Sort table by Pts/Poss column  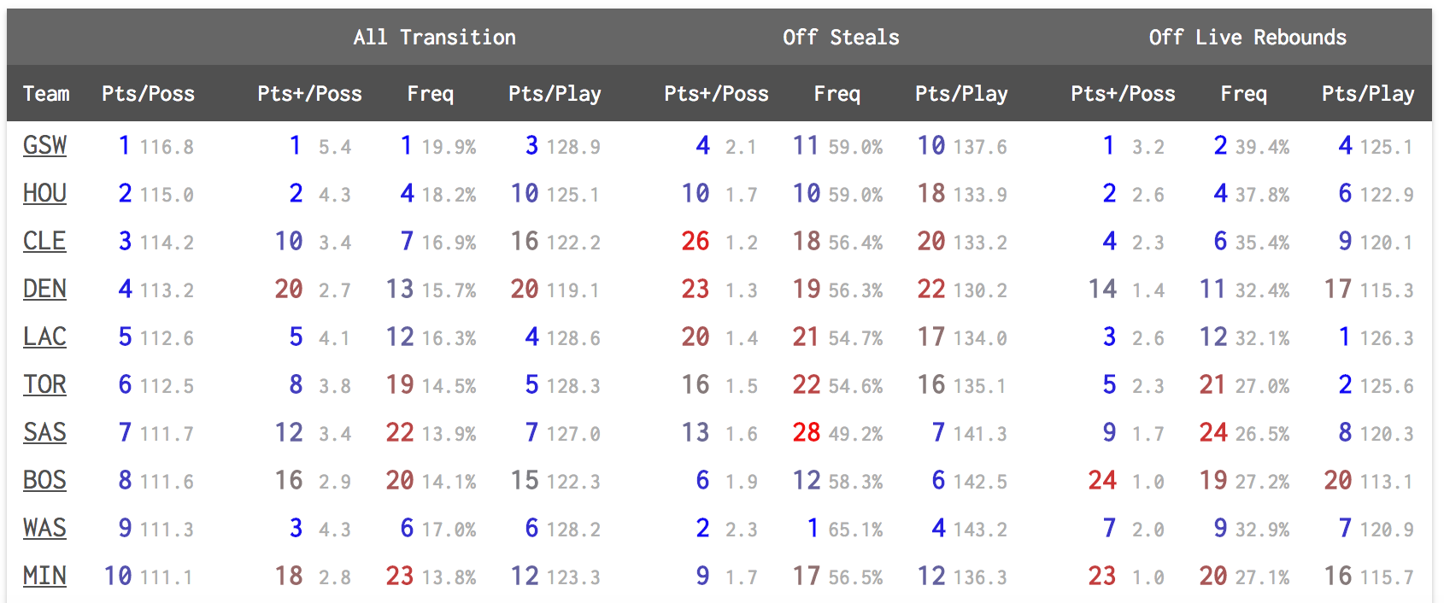coord(148,94)
